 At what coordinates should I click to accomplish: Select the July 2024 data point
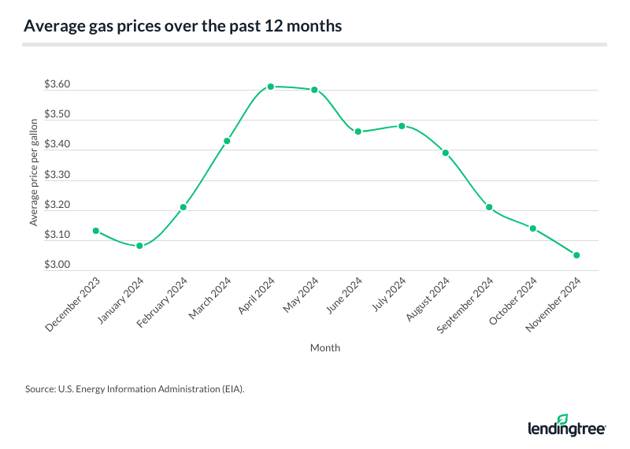[402, 126]
